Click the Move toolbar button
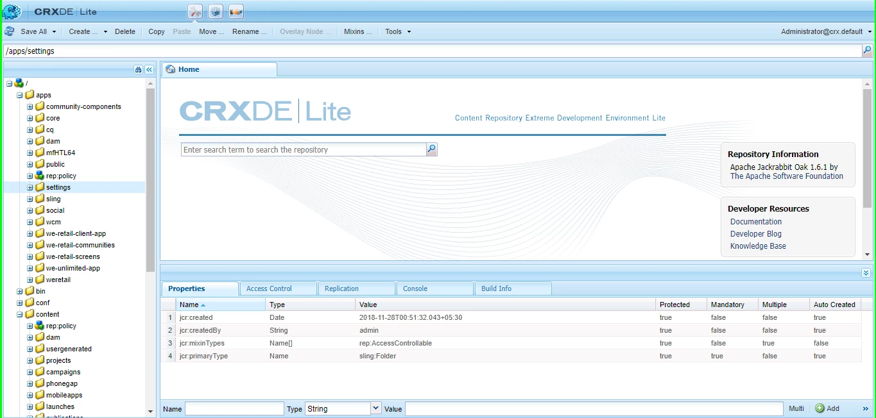 pos(212,31)
